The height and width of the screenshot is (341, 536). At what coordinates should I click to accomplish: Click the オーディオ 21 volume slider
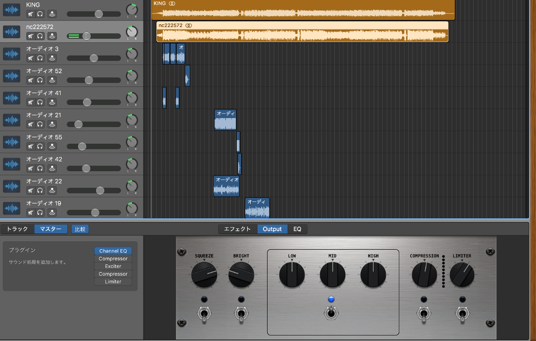94,125
